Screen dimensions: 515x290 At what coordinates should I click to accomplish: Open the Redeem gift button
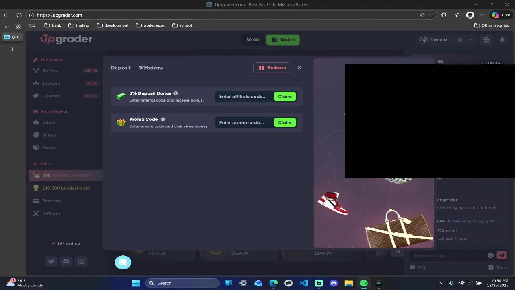272,68
